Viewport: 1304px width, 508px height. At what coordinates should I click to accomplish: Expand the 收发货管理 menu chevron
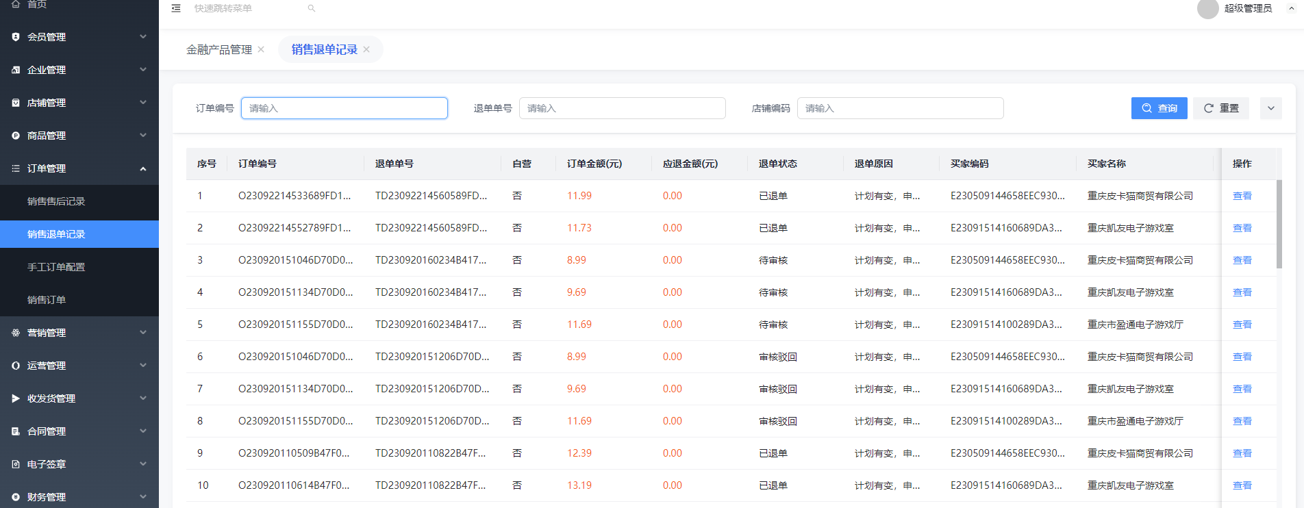[143, 398]
